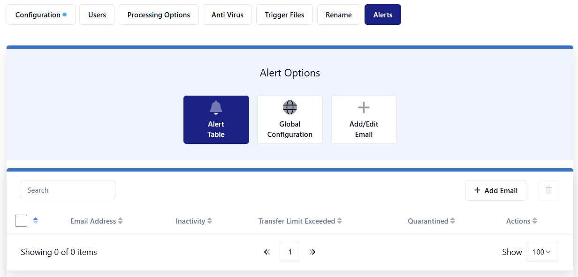Click the plus icon for Add/Edit Email
The width and height of the screenshot is (578, 277).
(364, 108)
